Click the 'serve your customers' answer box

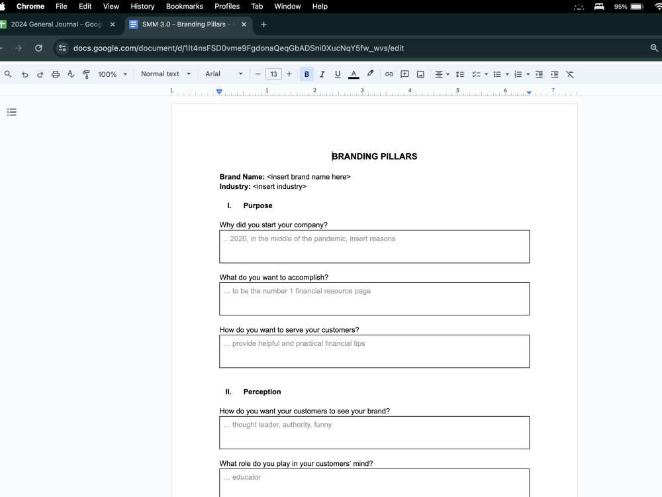coord(375,351)
